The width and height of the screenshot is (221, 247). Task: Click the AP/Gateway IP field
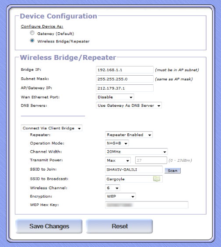[x=125, y=88]
